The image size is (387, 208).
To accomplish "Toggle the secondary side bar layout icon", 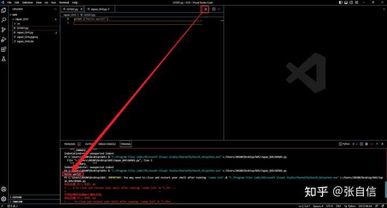I will pos(351,3).
